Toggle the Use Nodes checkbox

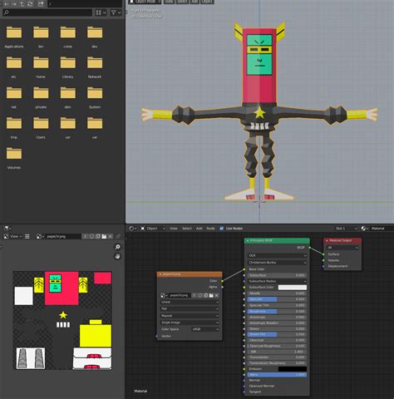pos(222,229)
